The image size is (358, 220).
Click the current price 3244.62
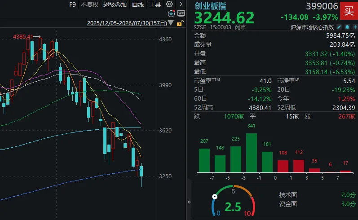click(x=224, y=18)
